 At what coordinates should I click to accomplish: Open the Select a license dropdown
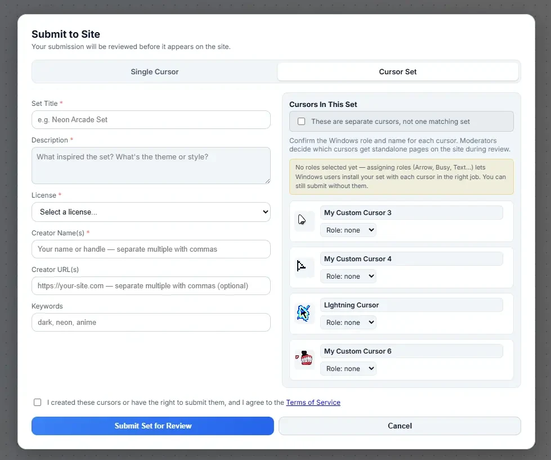click(x=151, y=212)
